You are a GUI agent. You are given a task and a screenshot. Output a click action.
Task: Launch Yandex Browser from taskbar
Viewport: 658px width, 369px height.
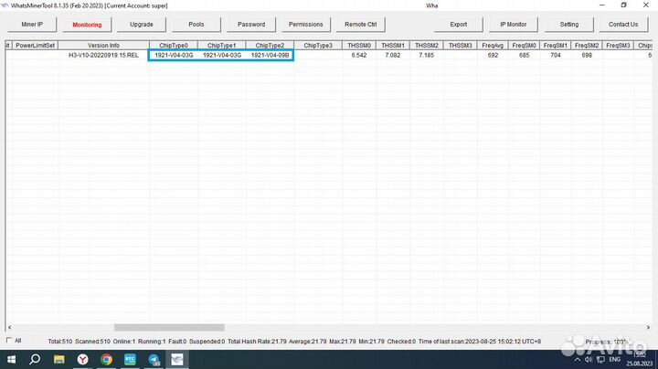82,360
